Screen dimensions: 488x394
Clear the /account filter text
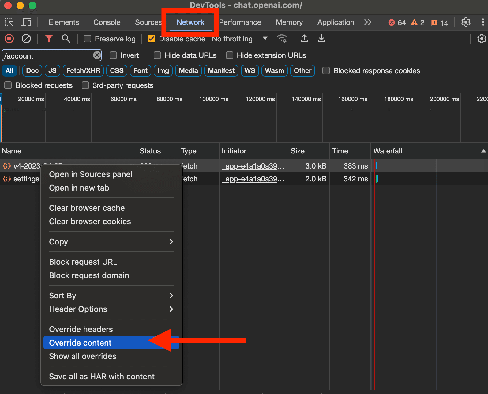[97, 55]
